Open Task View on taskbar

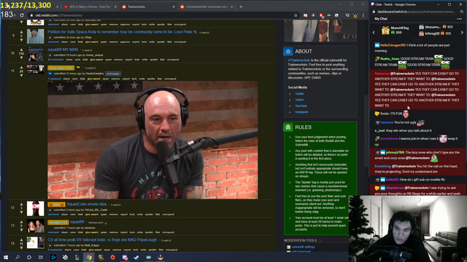(x=41, y=257)
